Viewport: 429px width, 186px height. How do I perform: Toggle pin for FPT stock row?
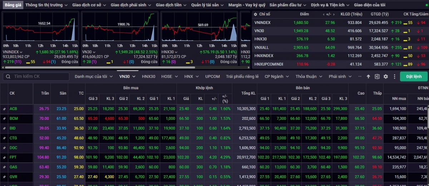pos(4,157)
